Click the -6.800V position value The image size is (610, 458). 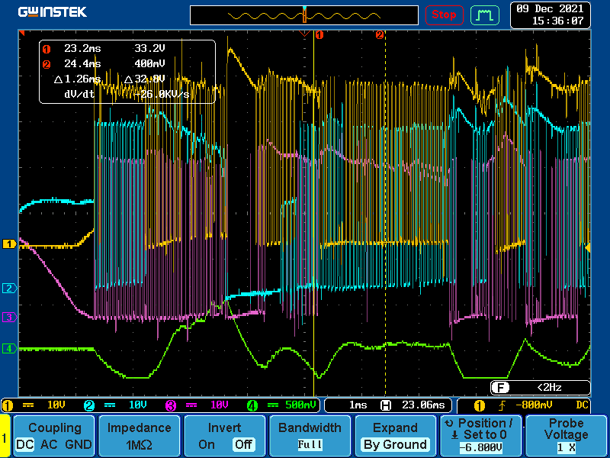click(480, 448)
